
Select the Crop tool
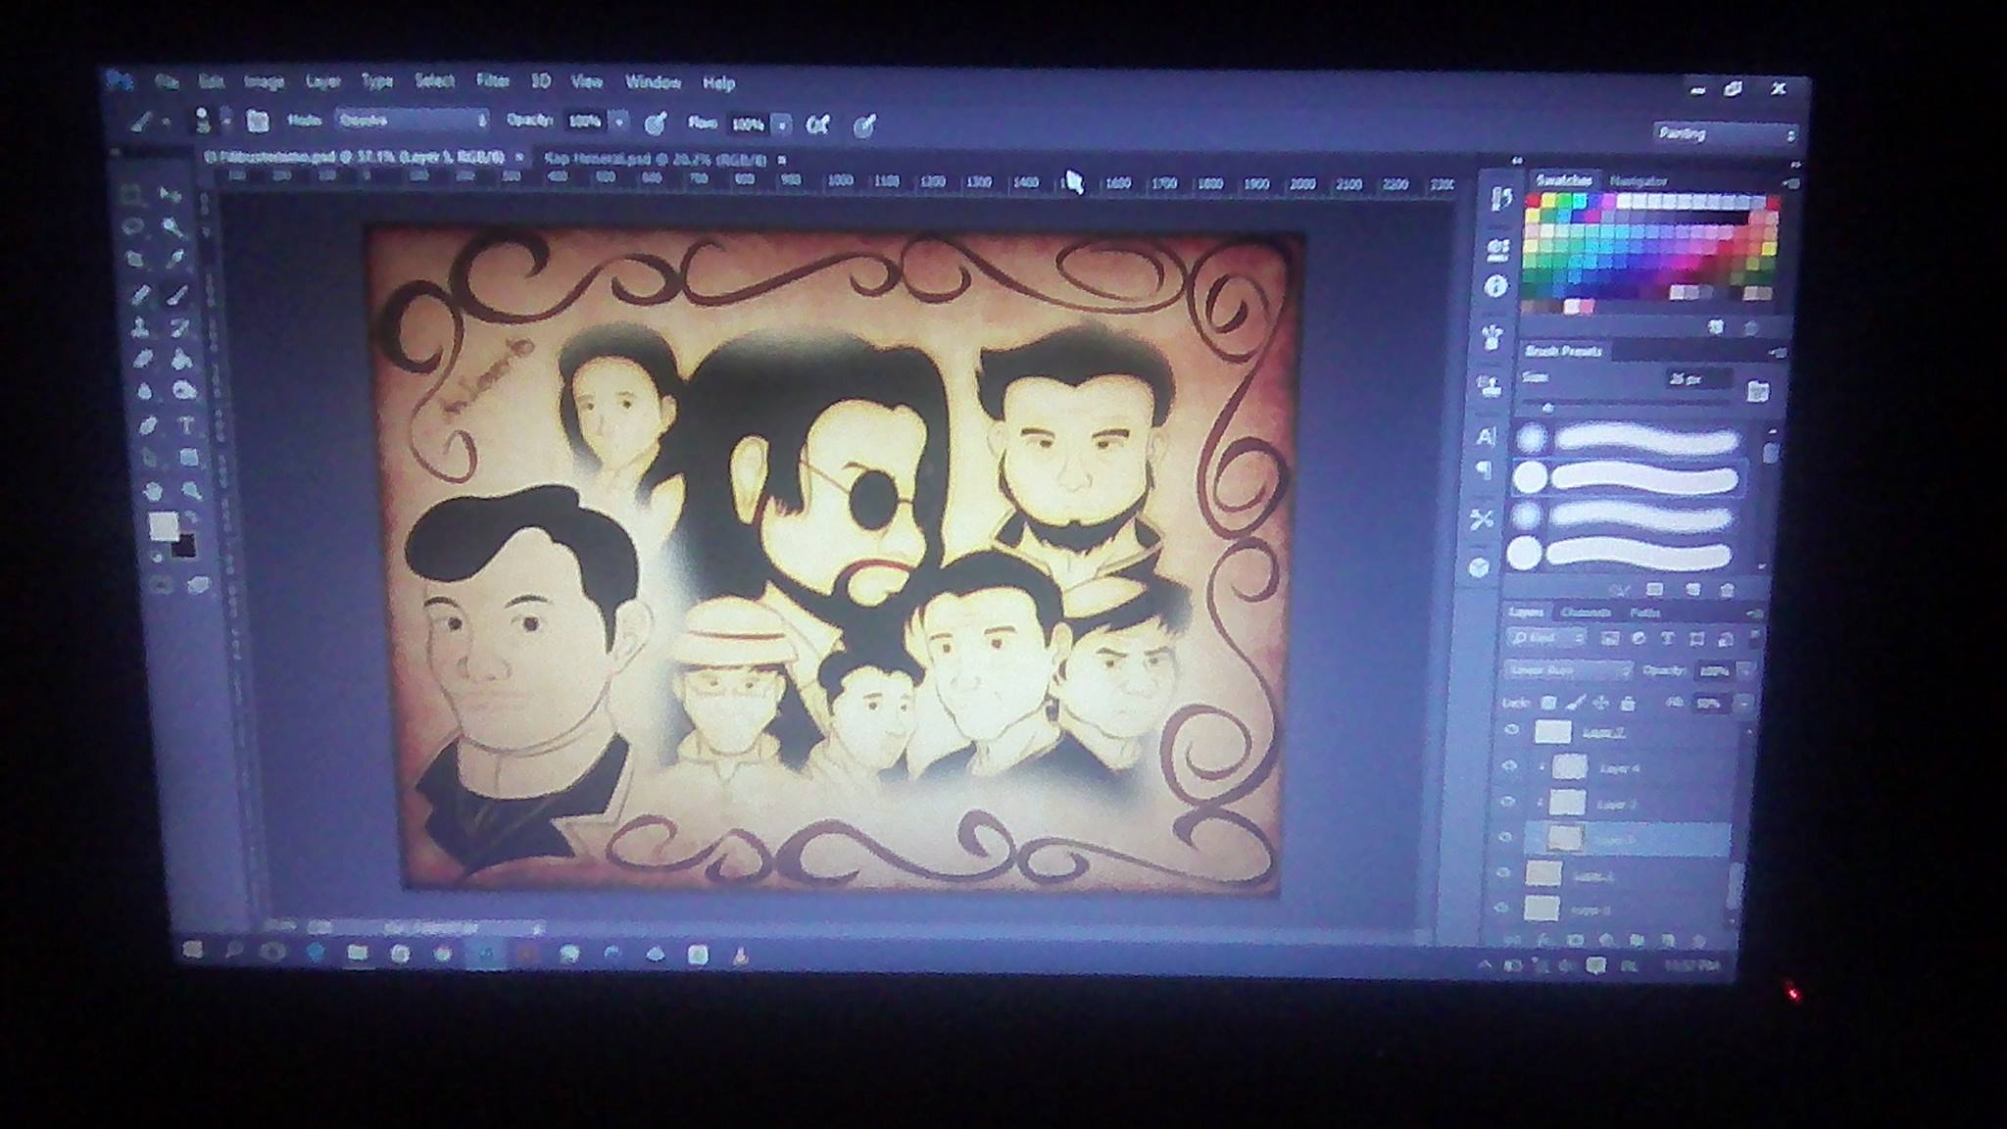[x=135, y=260]
